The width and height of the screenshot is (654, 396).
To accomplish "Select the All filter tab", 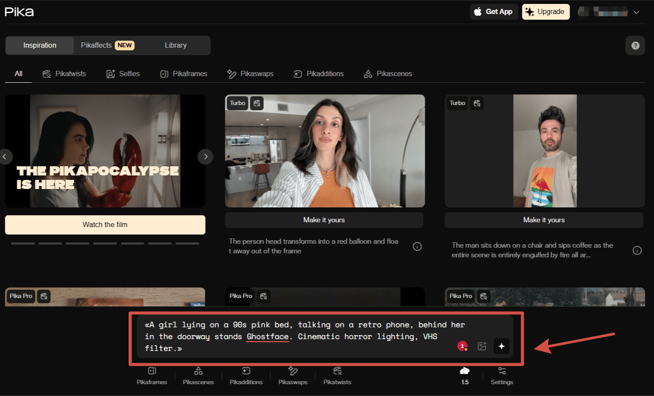I will (18, 74).
